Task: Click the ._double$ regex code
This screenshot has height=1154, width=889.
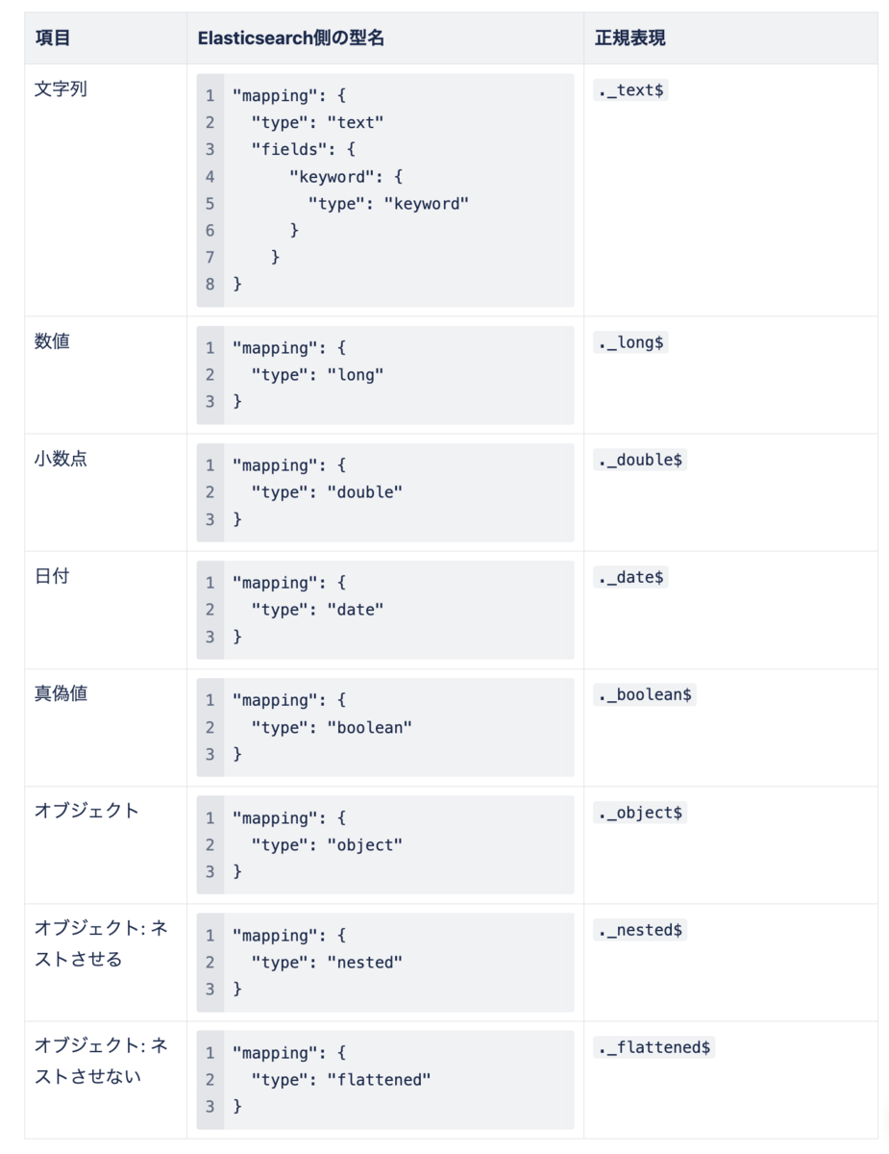Action: pyautogui.click(x=640, y=461)
